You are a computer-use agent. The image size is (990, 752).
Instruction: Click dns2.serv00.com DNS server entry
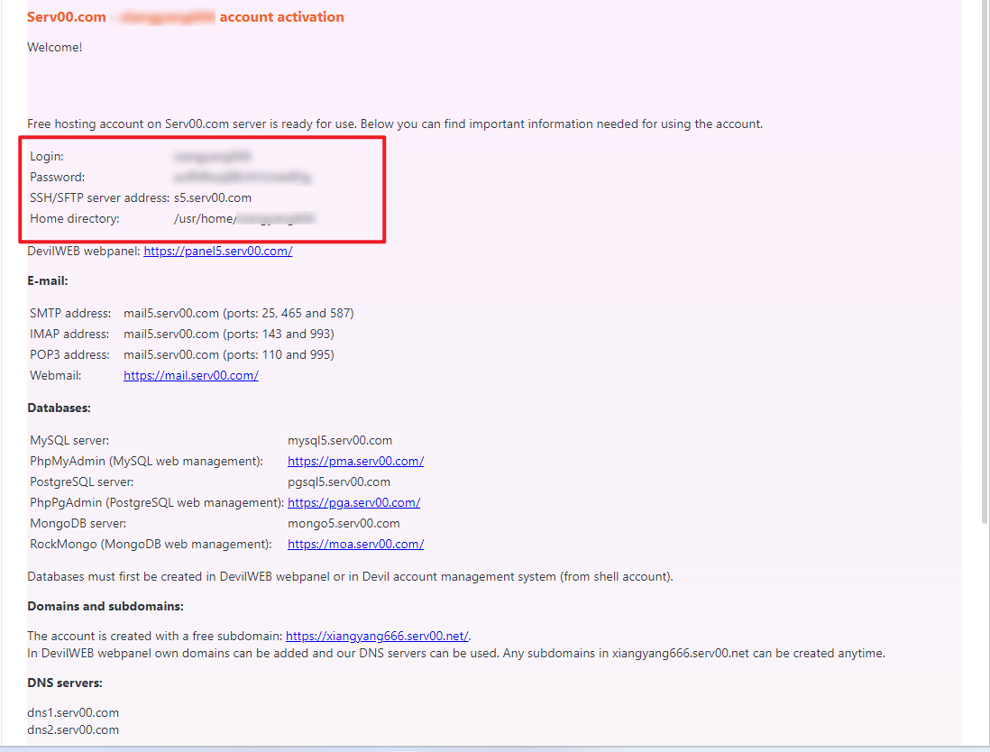[x=73, y=729]
